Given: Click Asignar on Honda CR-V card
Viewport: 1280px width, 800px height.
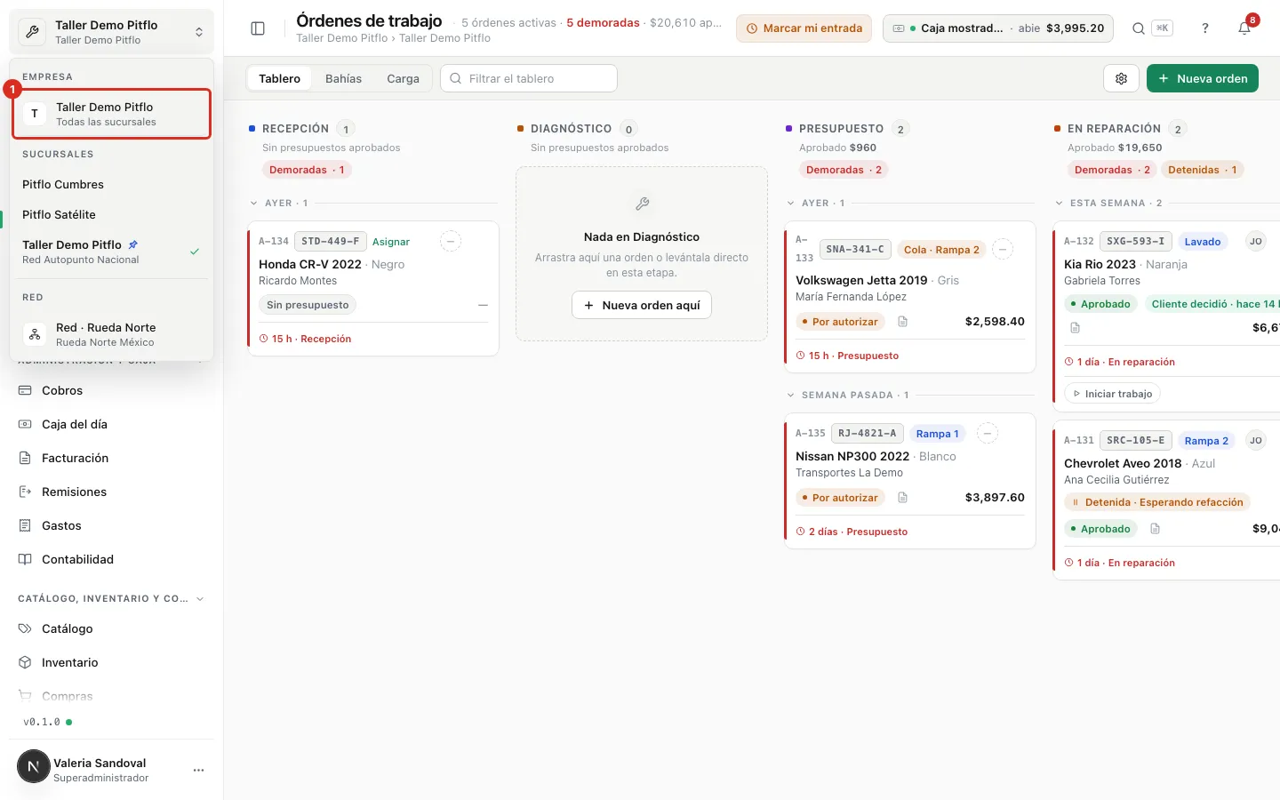Looking at the screenshot, I should click(391, 242).
